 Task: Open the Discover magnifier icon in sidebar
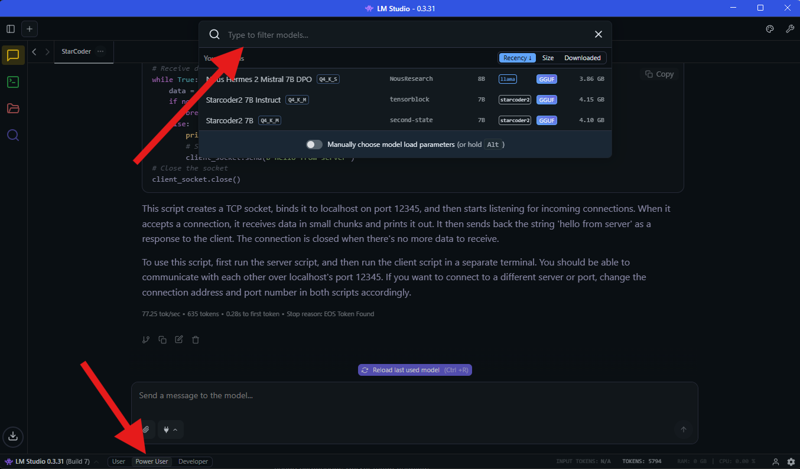click(13, 135)
